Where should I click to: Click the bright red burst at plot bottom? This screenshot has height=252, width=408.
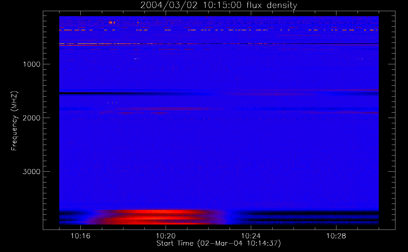tap(156, 217)
